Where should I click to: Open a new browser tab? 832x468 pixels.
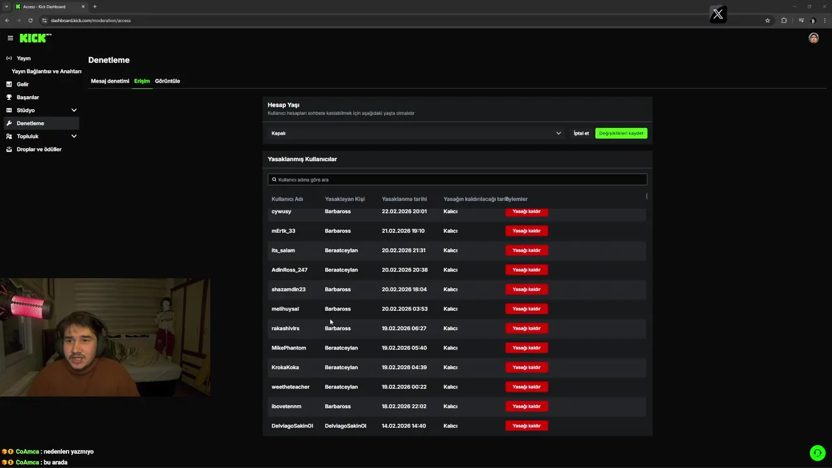click(95, 6)
